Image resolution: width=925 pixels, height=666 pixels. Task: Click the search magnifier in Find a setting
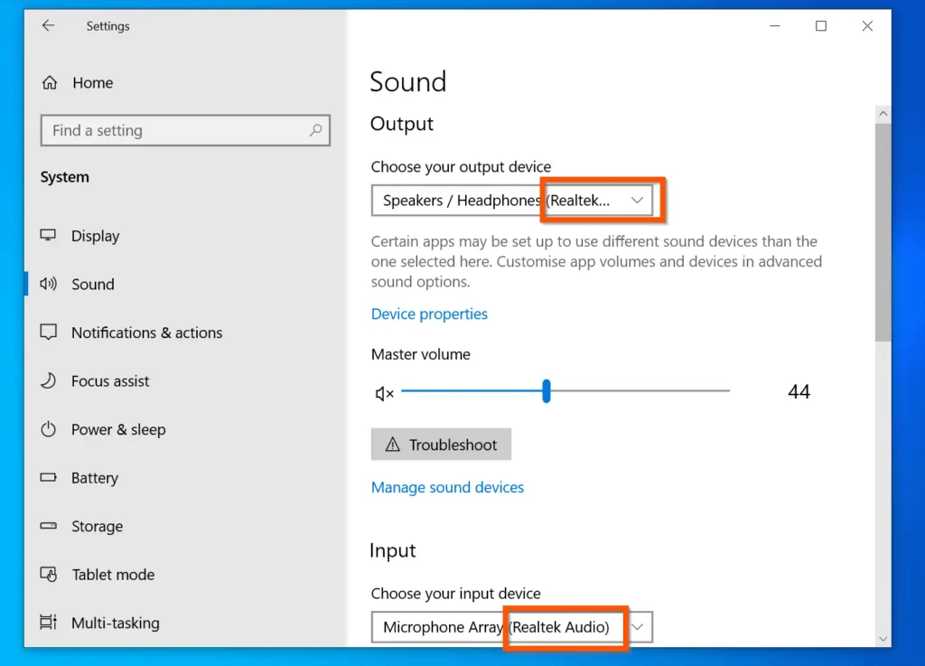tap(315, 130)
